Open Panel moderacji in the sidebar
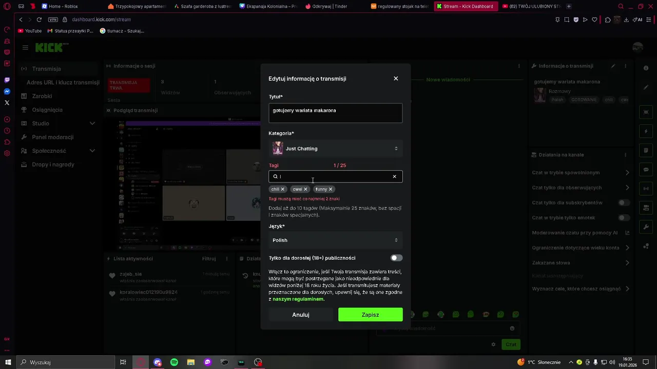 [52, 137]
